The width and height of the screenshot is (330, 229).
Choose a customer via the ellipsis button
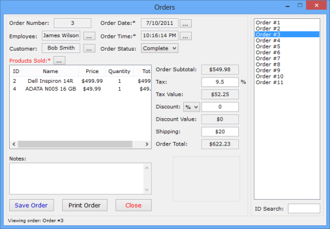click(x=89, y=49)
